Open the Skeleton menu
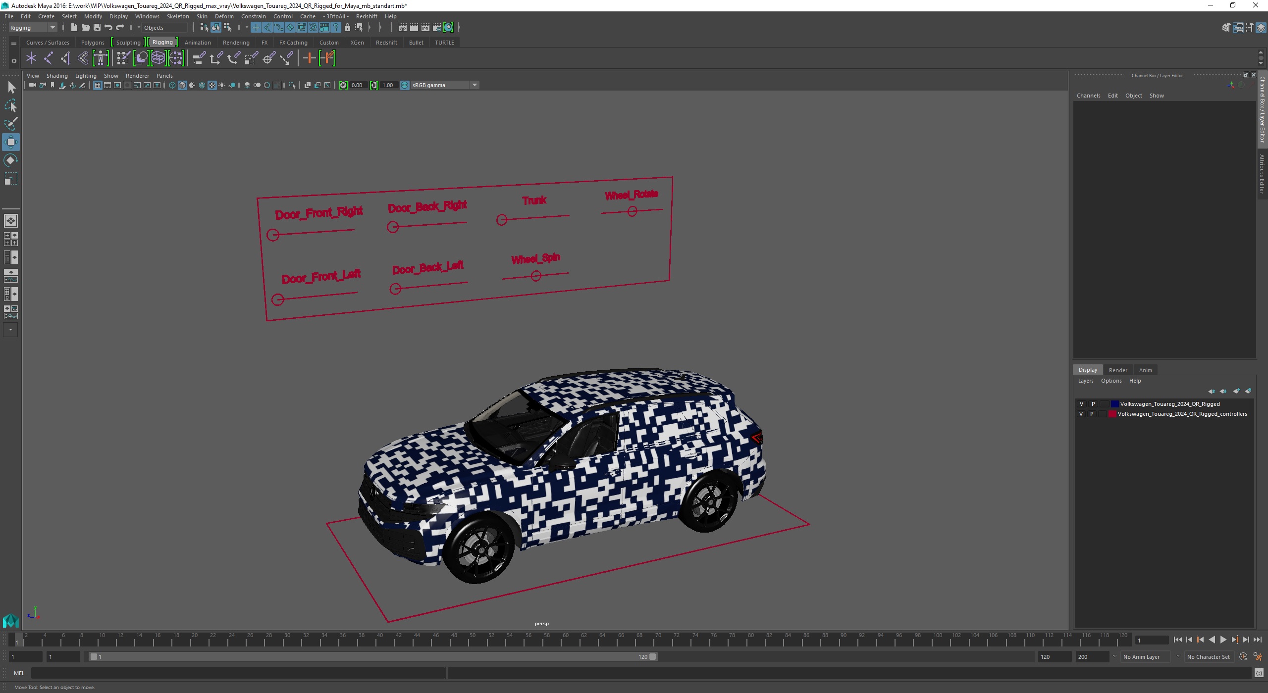The image size is (1268, 693). click(x=178, y=16)
